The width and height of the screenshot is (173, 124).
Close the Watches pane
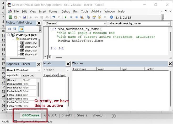[170, 64]
